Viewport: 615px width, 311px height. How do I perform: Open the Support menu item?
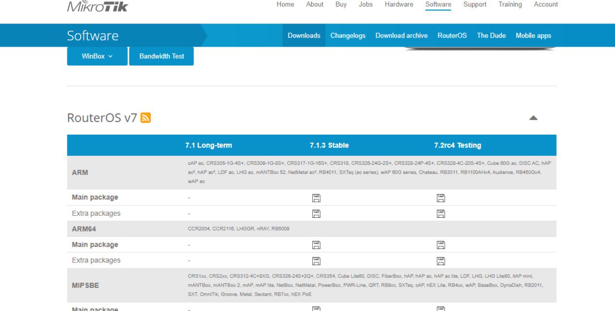pyautogui.click(x=475, y=4)
